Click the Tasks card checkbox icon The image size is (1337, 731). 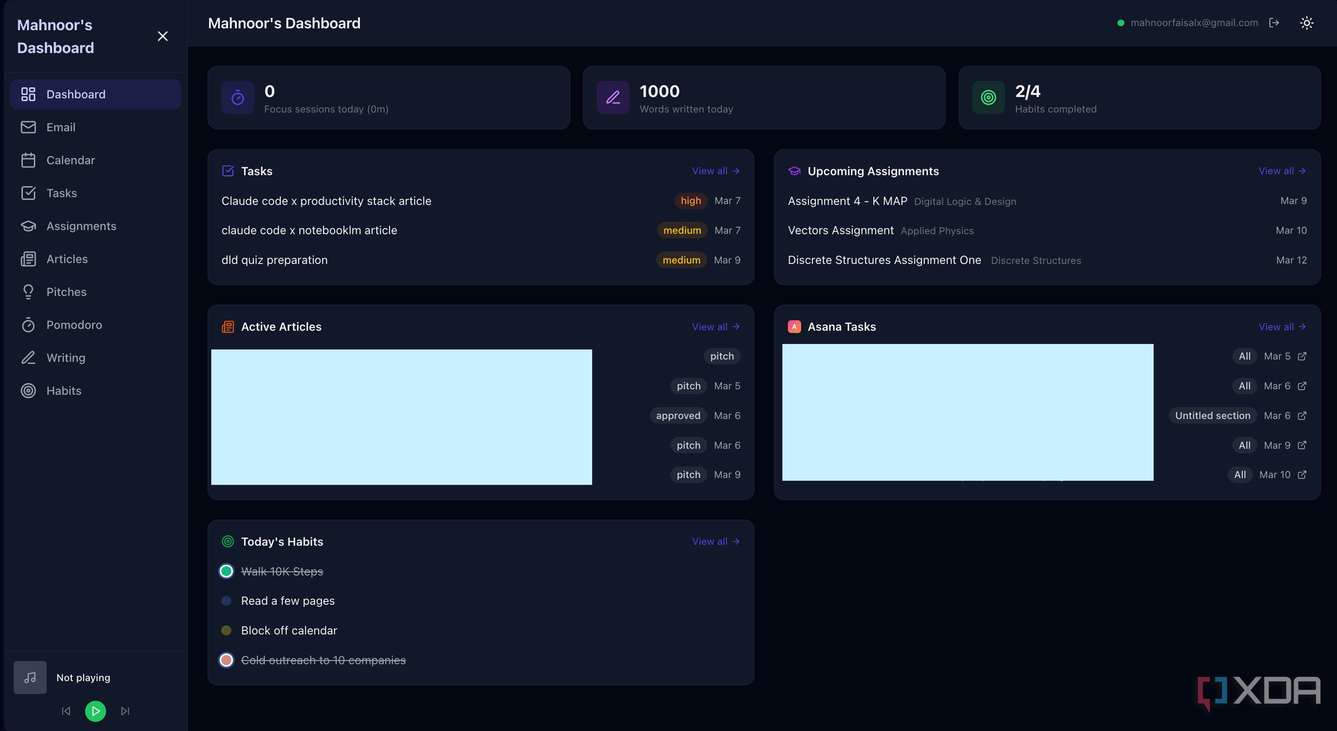(228, 171)
